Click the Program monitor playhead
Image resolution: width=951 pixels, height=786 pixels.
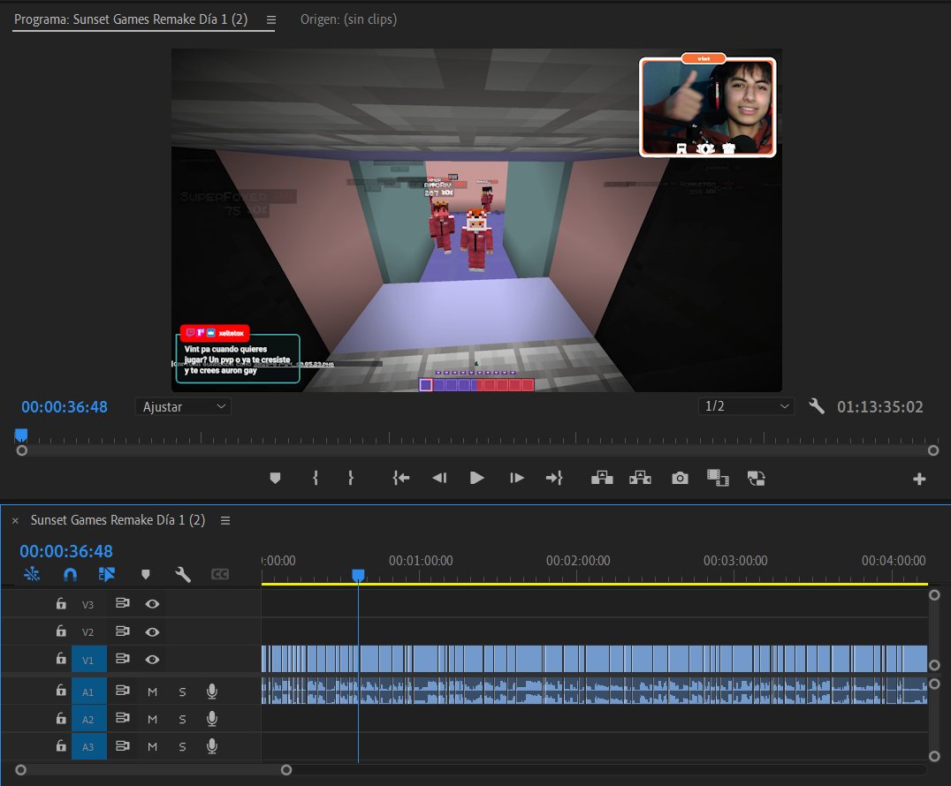[21, 435]
